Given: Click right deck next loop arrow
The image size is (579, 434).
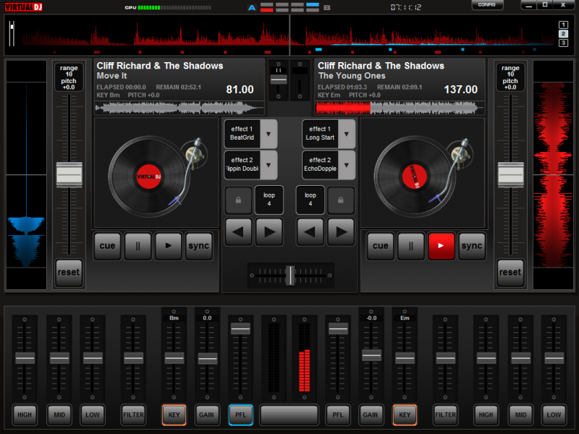Looking at the screenshot, I should 341,232.
